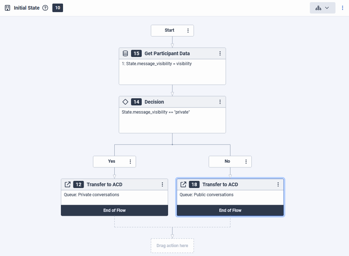
Task: Open the Decision action options menu
Action: (x=220, y=102)
